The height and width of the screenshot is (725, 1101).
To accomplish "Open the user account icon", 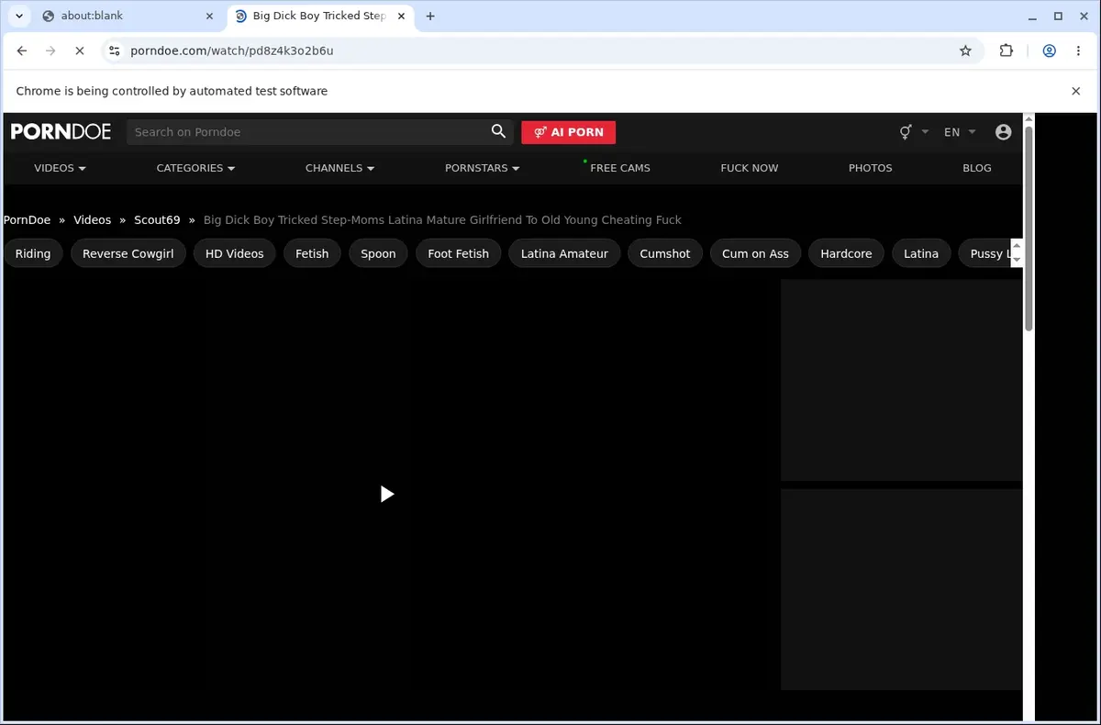I will pos(1003,132).
